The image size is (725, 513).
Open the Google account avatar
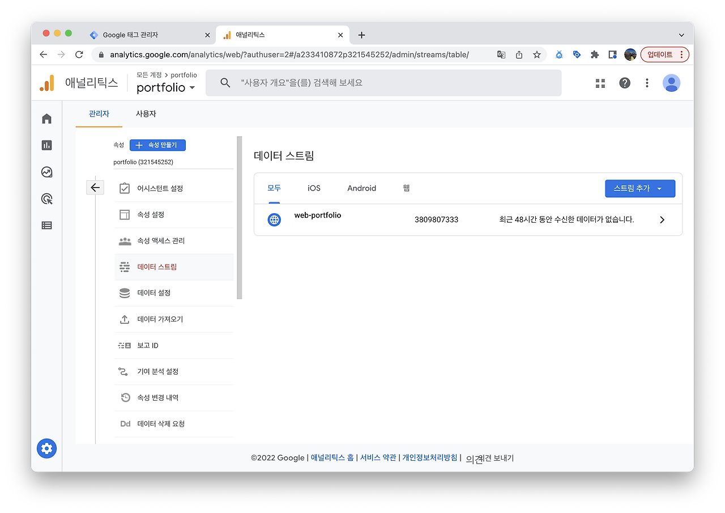coord(671,83)
